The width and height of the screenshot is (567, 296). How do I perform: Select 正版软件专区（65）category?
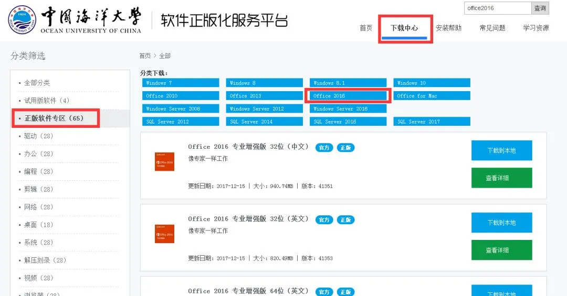(x=54, y=118)
